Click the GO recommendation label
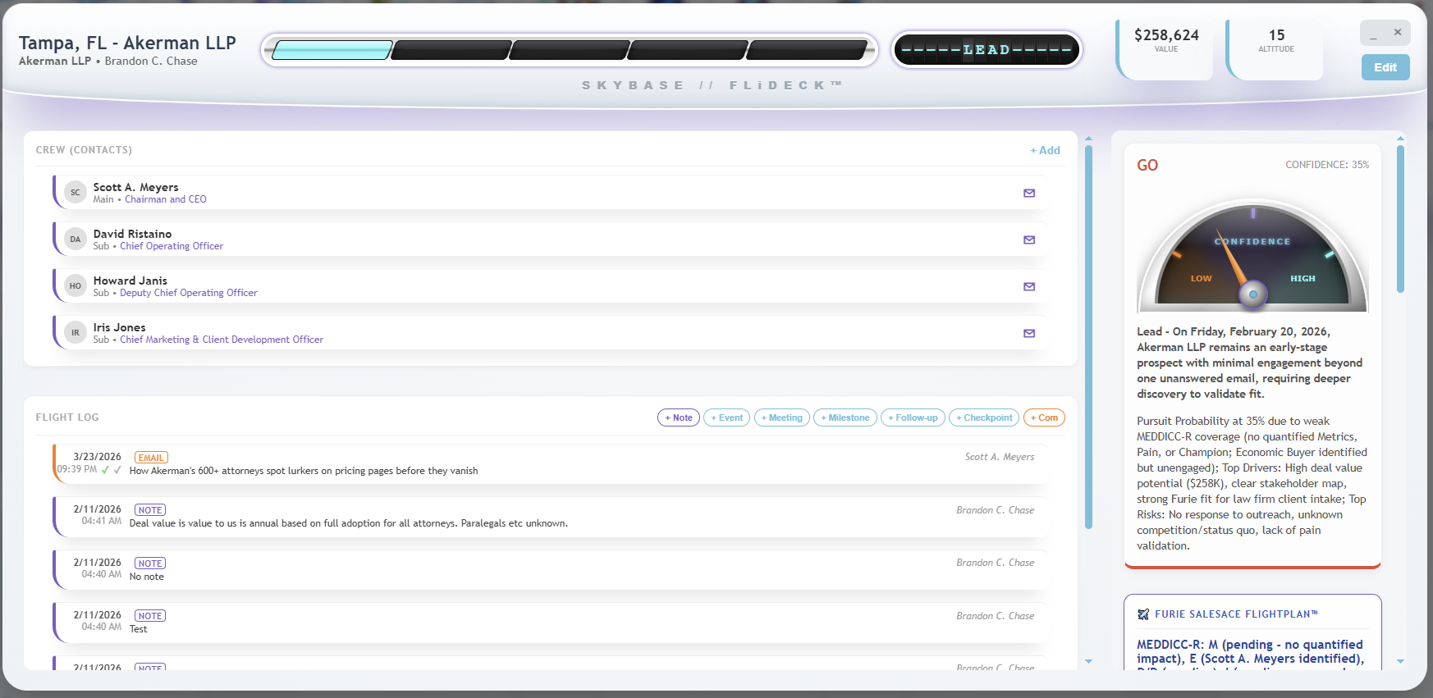This screenshot has width=1433, height=698. coord(1147,166)
